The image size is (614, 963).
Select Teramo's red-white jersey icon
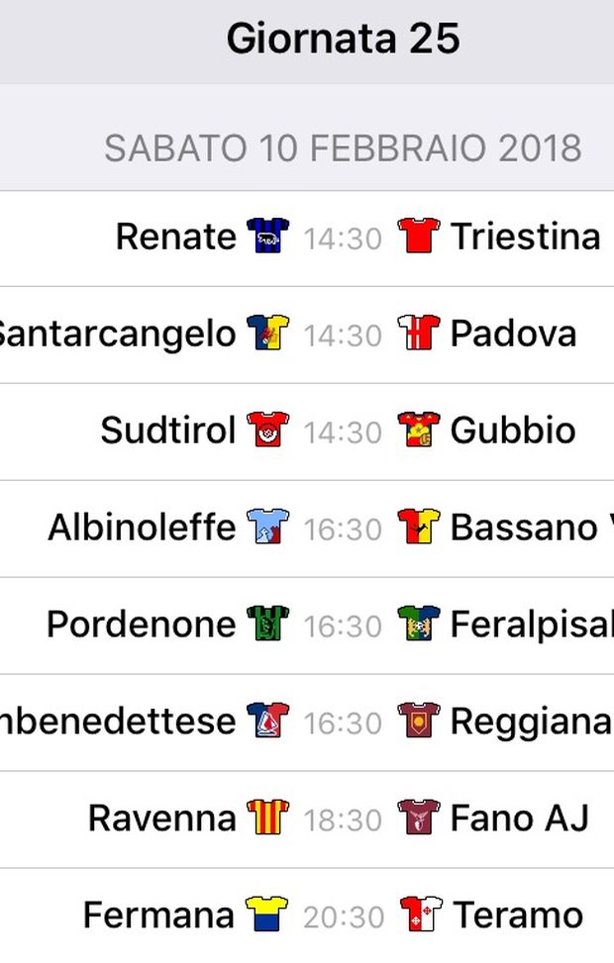(421, 915)
